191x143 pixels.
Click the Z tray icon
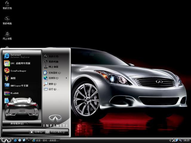click(174, 140)
